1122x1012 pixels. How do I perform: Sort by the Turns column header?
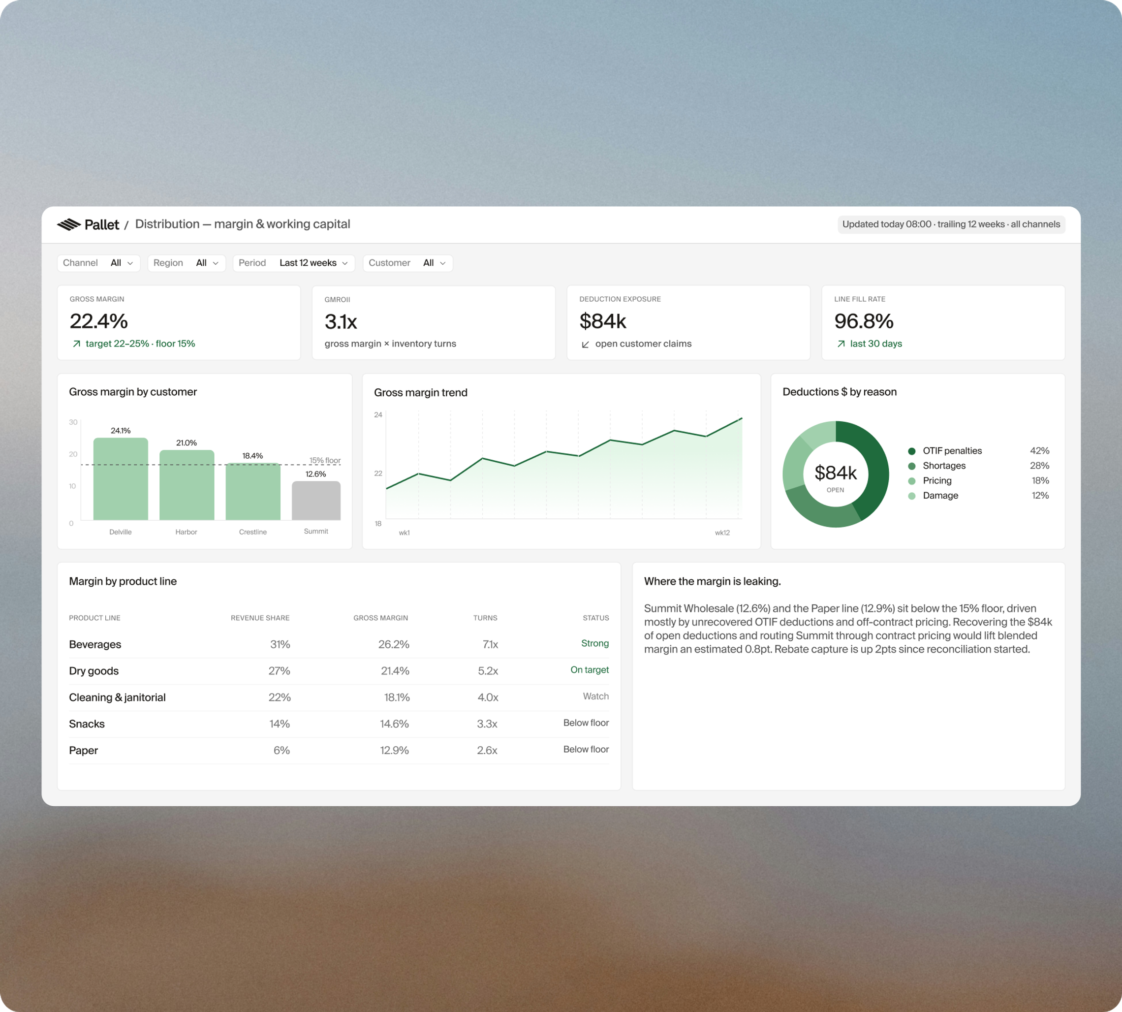click(x=485, y=618)
